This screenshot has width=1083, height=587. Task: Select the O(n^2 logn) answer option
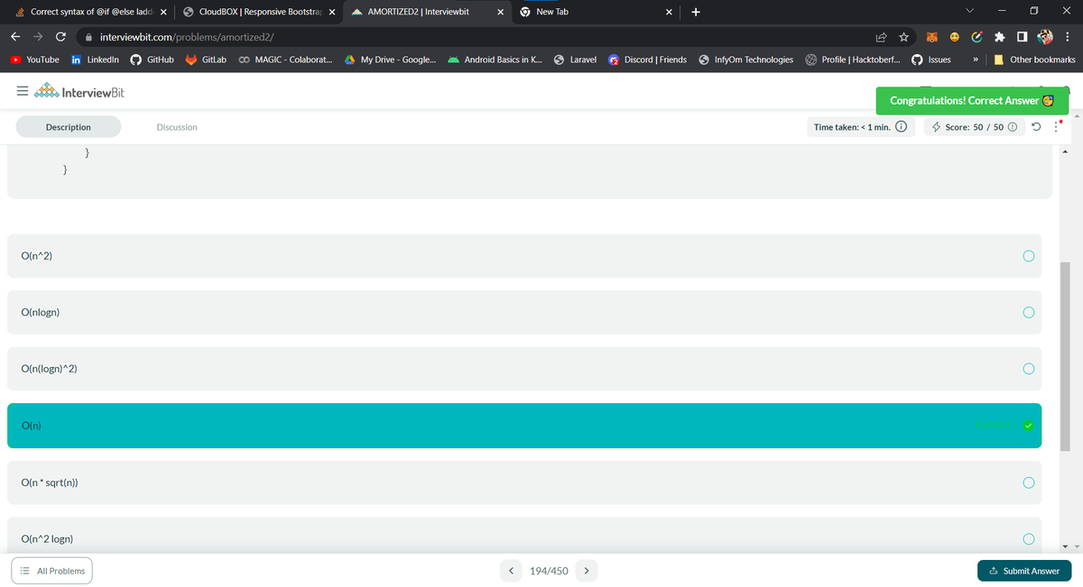pyautogui.click(x=524, y=536)
